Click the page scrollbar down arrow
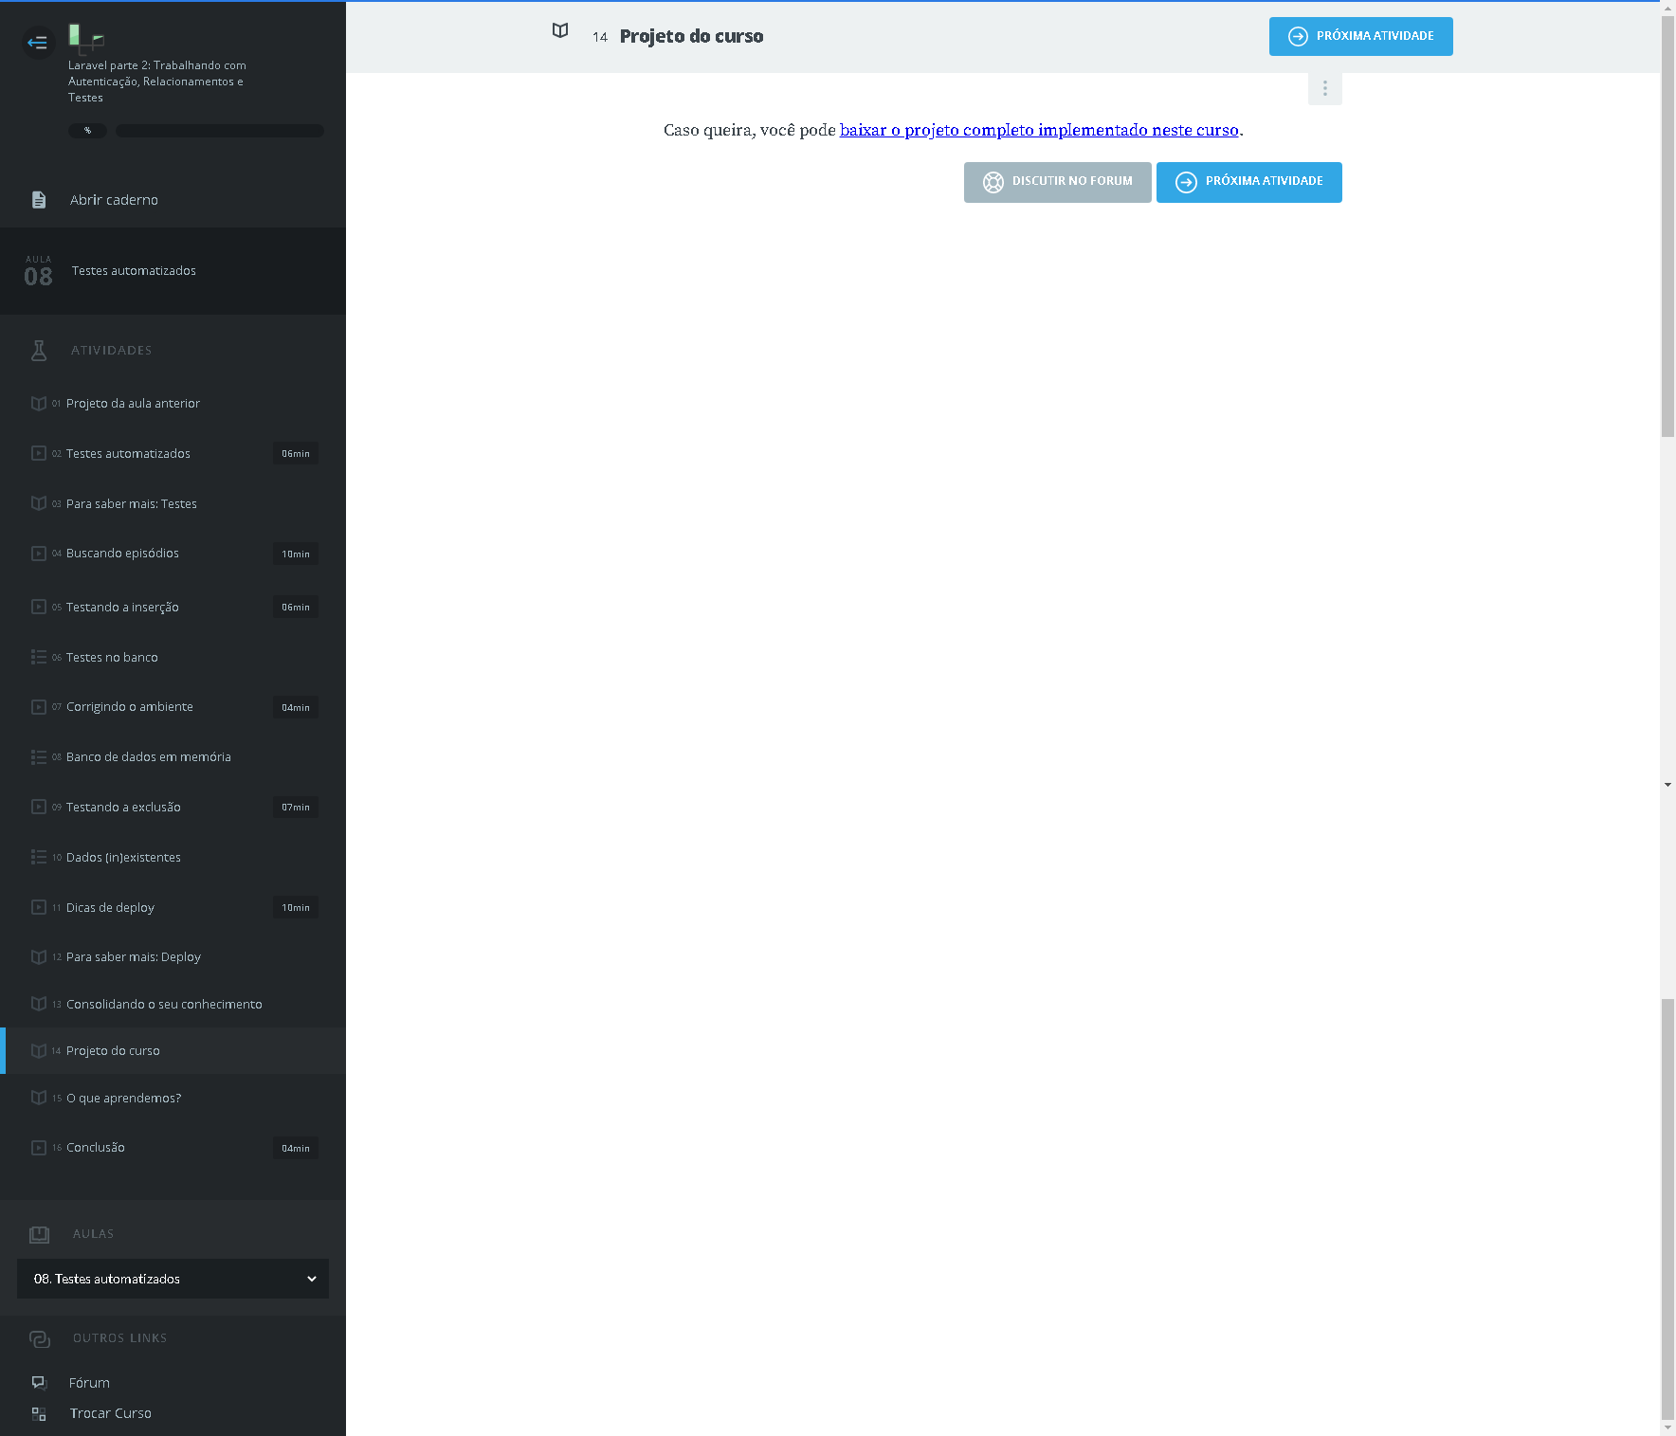 tap(1667, 1427)
